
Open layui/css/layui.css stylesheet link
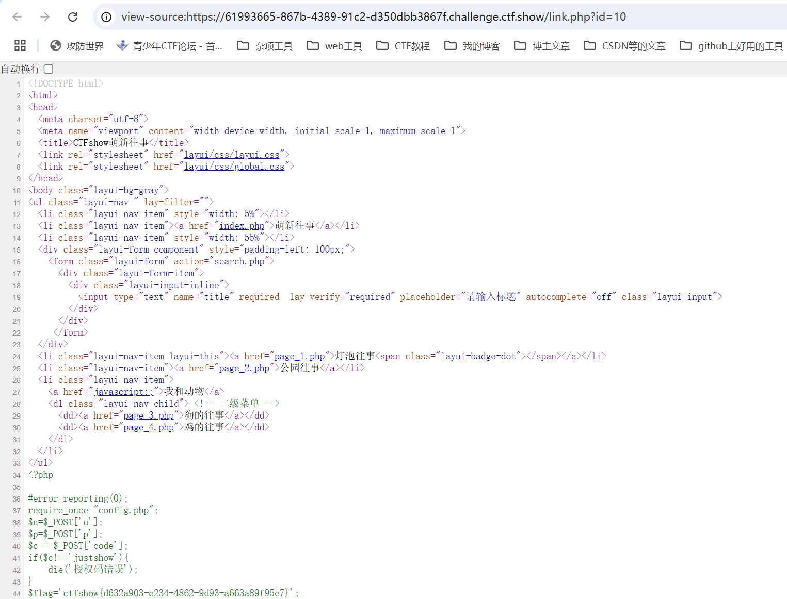pos(232,155)
